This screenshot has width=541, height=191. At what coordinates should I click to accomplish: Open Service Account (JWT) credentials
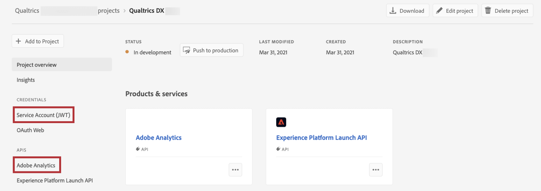point(43,115)
